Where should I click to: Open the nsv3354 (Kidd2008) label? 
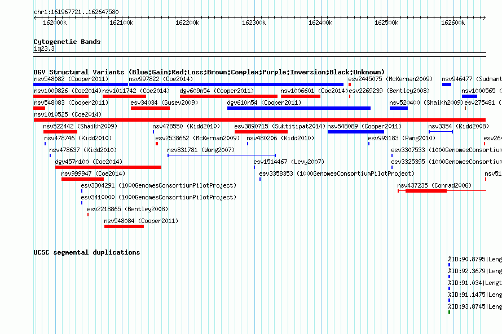[x=459, y=126]
